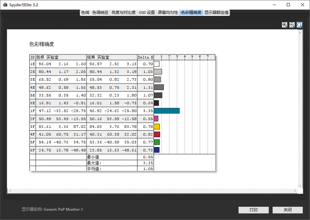Switch to the 屏幕均匀性 tab
This screenshot has height=220, width=310.
pos(167,12)
